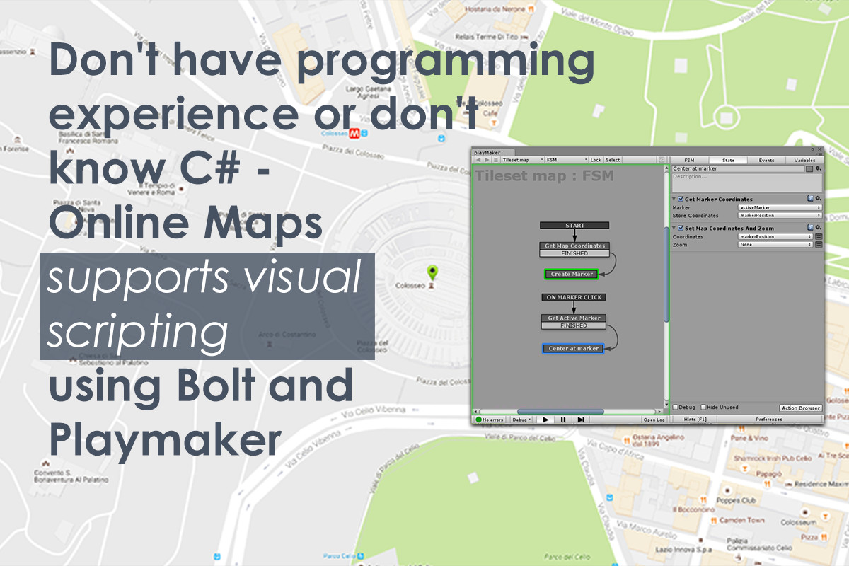Click the forward arrow in playMaker toolbar
The image size is (849, 566).
487,160
